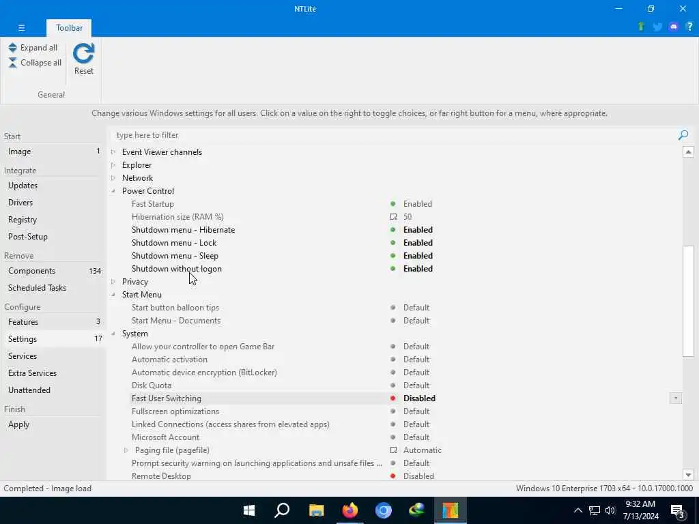699x524 pixels.
Task: Toggle Remote Desktop Disabled value
Action: (x=418, y=476)
